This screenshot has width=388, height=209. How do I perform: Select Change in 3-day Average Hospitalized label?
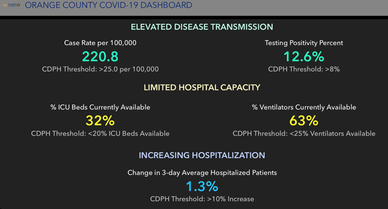click(202, 173)
